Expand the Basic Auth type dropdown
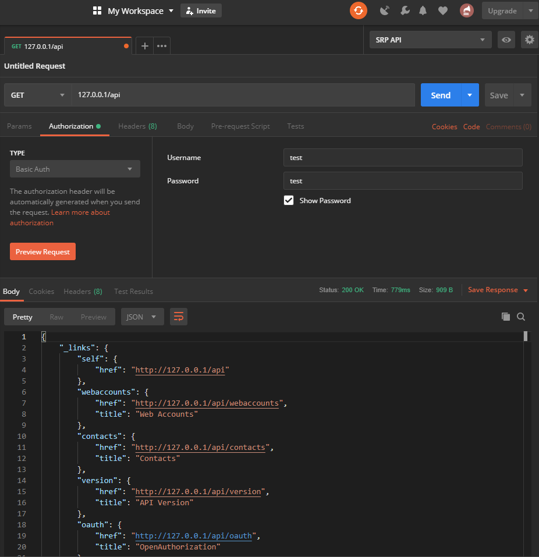Image resolution: width=539 pixels, height=557 pixels. pyautogui.click(x=75, y=169)
